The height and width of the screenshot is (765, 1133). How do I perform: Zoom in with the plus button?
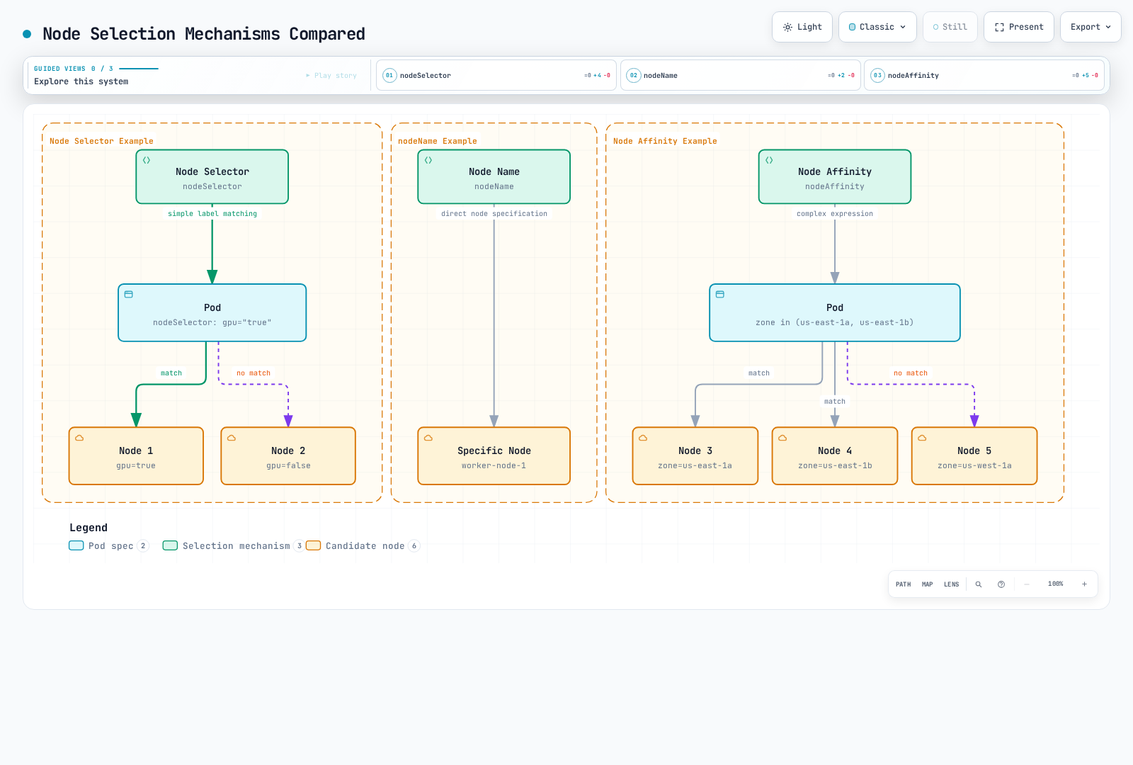(1084, 584)
